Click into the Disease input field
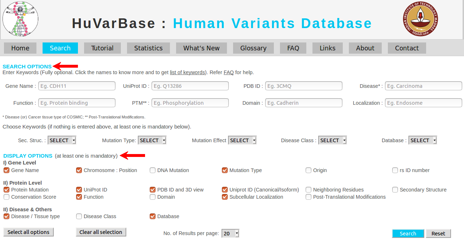Viewport: 464px width, 239px height. tap(424, 86)
